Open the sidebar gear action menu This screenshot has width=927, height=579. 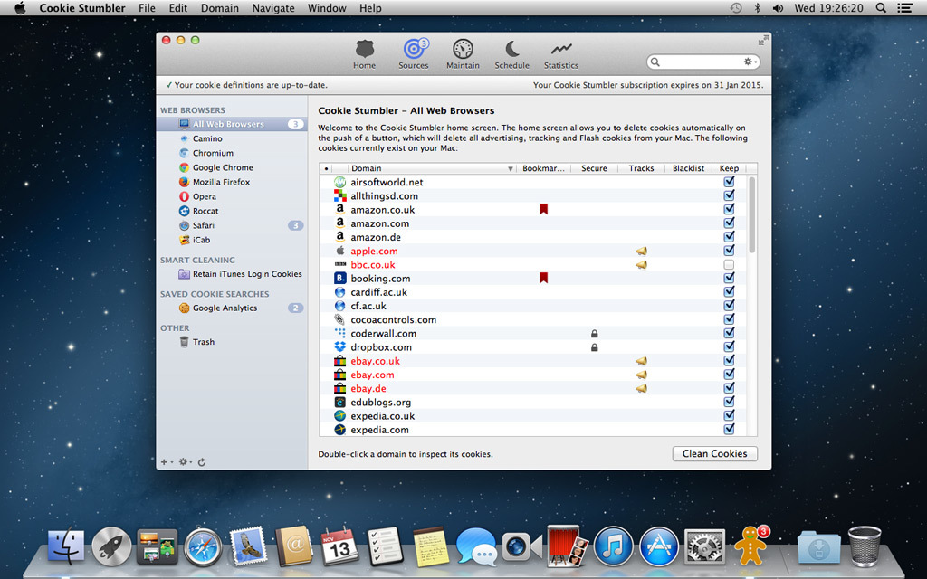pos(184,462)
